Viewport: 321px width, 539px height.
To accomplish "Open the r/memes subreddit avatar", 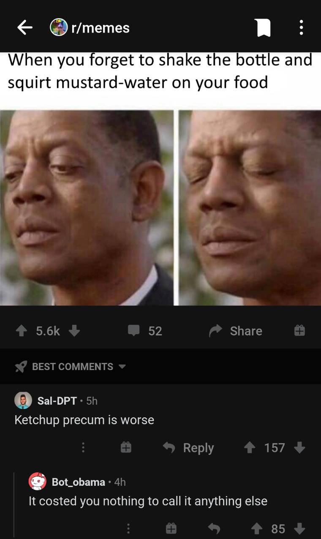I will tap(59, 28).
